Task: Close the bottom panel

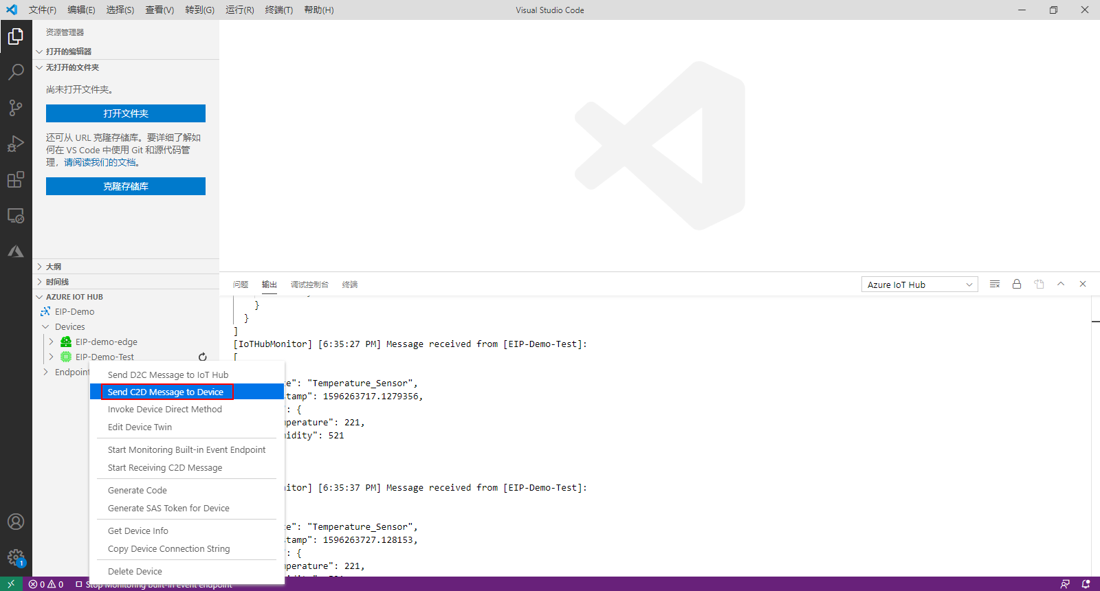Action: click(1083, 284)
